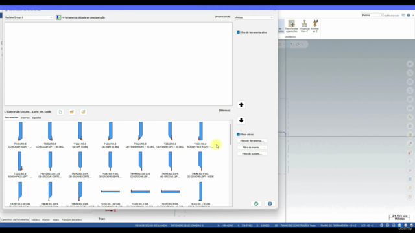This screenshot has width=415, height=233.
Task: Click Filtro de inserto button
Action: [252, 148]
